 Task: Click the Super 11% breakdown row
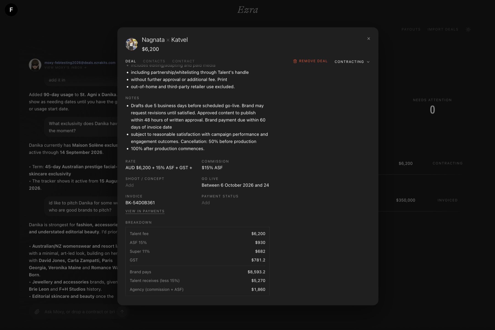pos(197,251)
